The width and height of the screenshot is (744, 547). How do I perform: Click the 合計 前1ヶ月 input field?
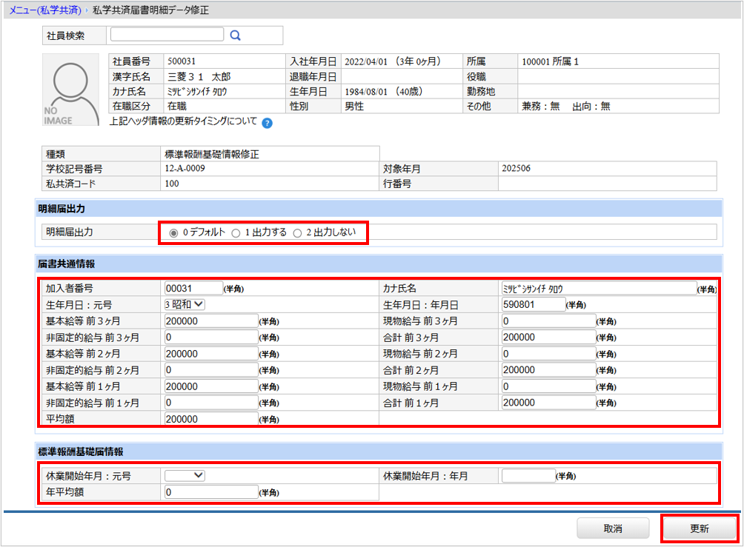(548, 403)
